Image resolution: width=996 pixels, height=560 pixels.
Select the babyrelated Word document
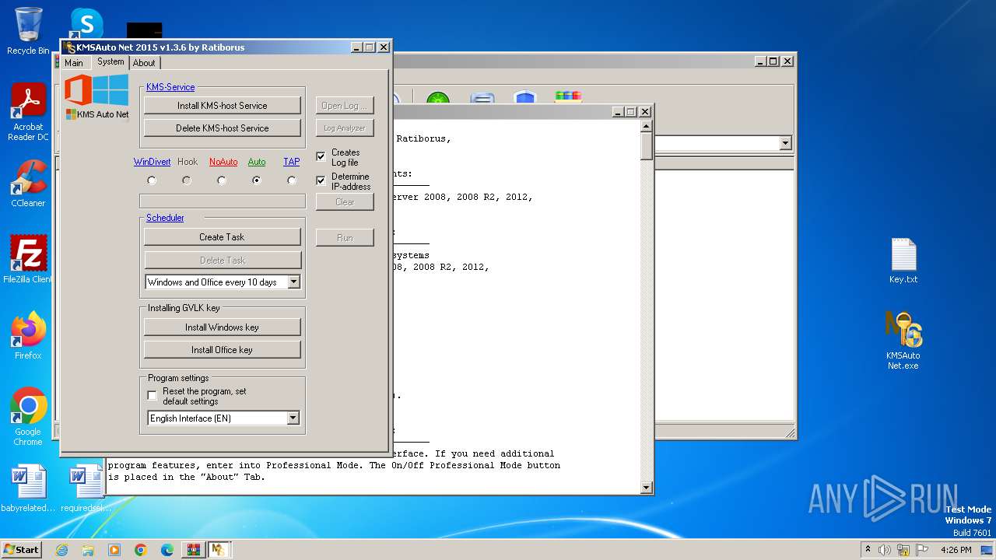pos(28,488)
